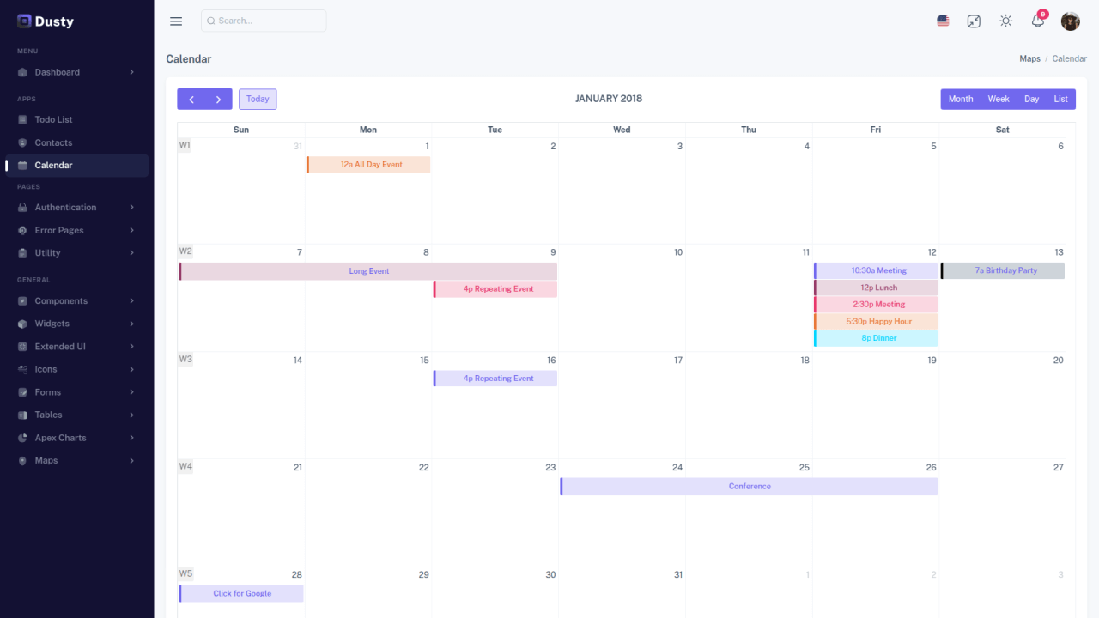1099x618 pixels.
Task: Open the Maps breadcrumb link
Action: tap(1029, 58)
